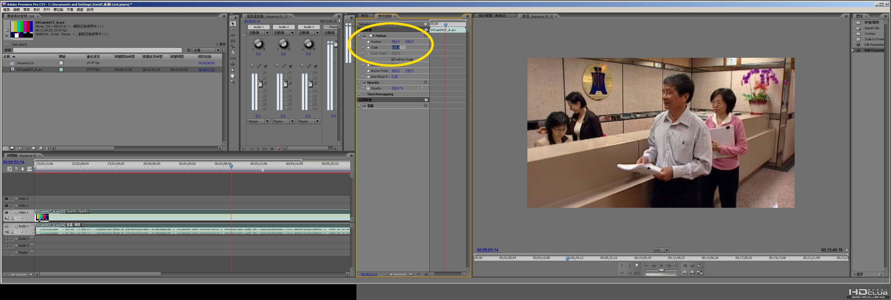This screenshot has height=300, width=891.
Task: Select the Rolling Edit tool
Action: [233, 41]
